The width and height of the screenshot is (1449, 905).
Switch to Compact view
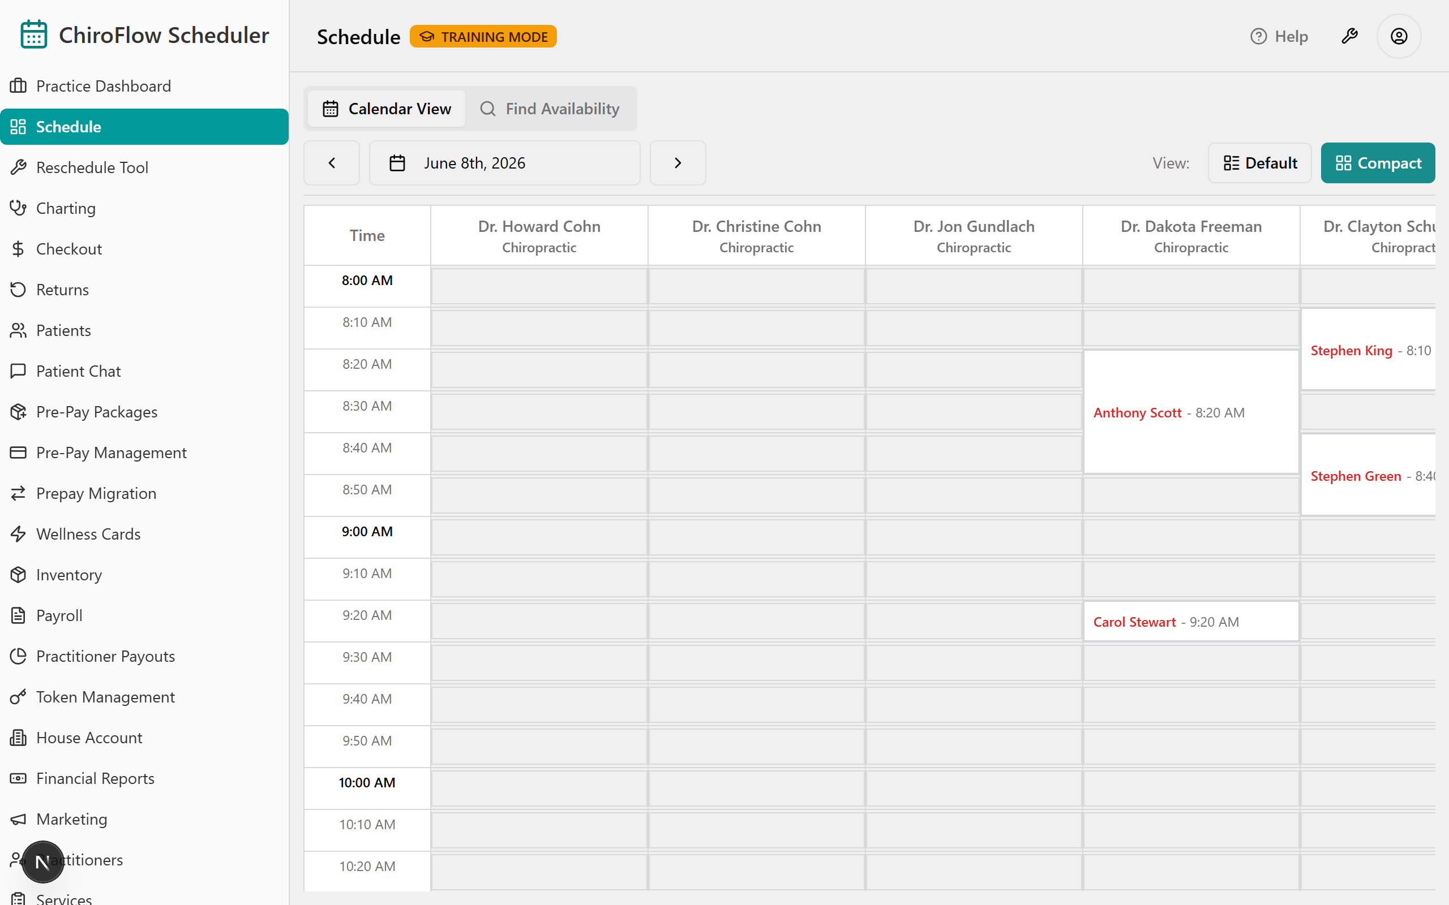pos(1378,163)
